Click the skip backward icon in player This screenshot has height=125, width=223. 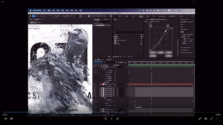pyautogui.click(x=105, y=118)
